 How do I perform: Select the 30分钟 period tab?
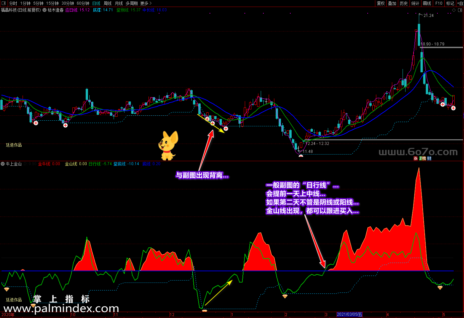pos(68,3)
